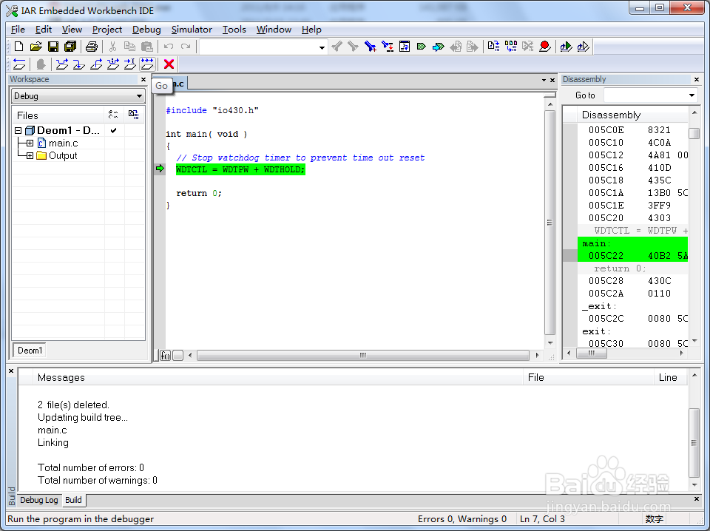Click the Go debug icon
This screenshot has height=531, width=710.
[147, 64]
